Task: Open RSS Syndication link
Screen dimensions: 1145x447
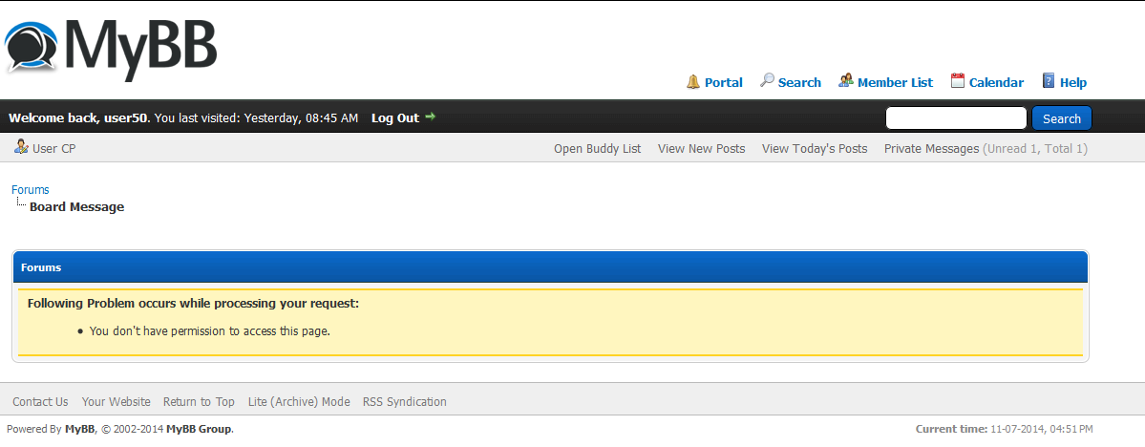Action: click(x=405, y=402)
